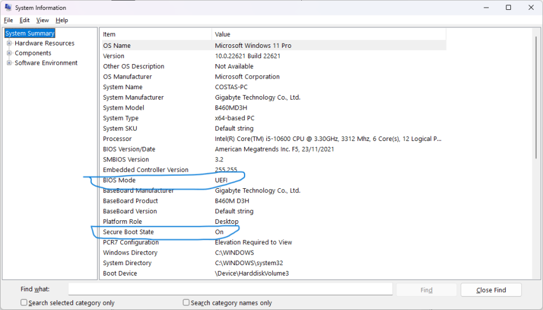Image resolution: width=543 pixels, height=310 pixels.
Task: Select the Processor row
Action: click(273, 139)
